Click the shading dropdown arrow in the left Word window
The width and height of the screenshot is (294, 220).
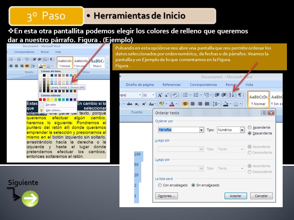pyautogui.click(x=44, y=66)
